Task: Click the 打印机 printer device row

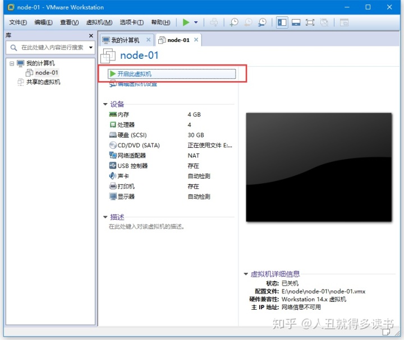Action: [171, 187]
